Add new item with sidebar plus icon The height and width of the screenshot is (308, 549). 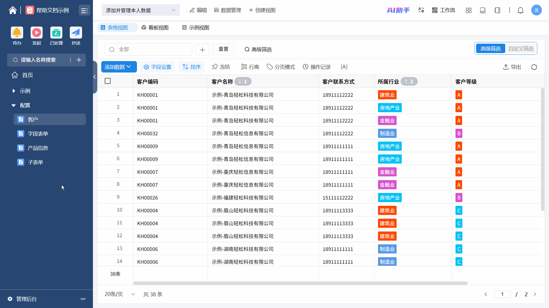pos(79,60)
